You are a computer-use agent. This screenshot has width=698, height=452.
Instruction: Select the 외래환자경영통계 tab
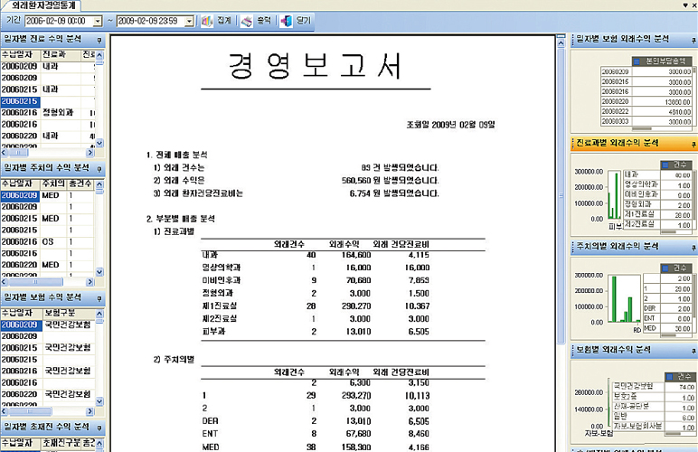[42, 5]
